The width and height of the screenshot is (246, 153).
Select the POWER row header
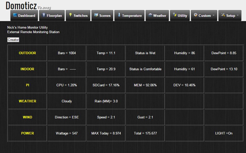[x=27, y=133]
